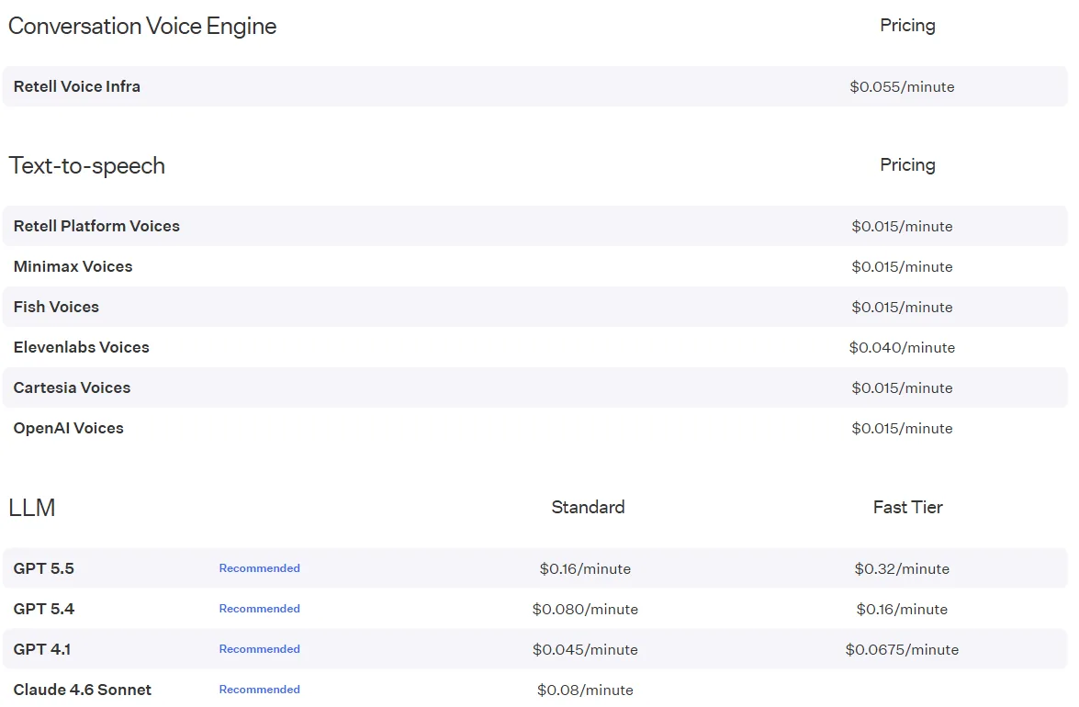
Task: Click the Recommended badge for Claude 4.6 Sonnet
Action: (260, 690)
